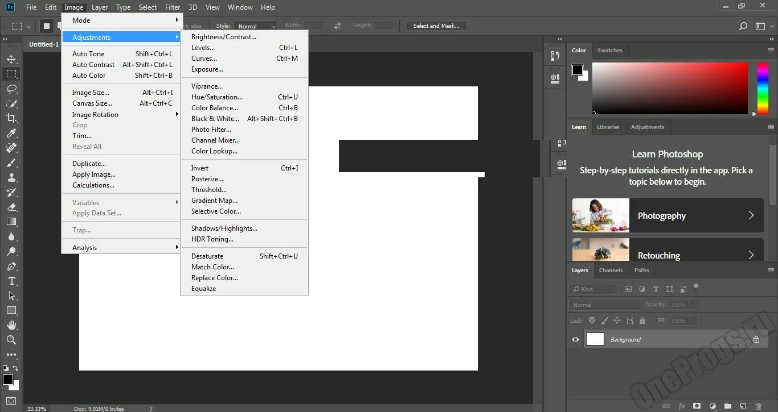Select the Blur tool
This screenshot has width=778, height=412.
tap(11, 236)
